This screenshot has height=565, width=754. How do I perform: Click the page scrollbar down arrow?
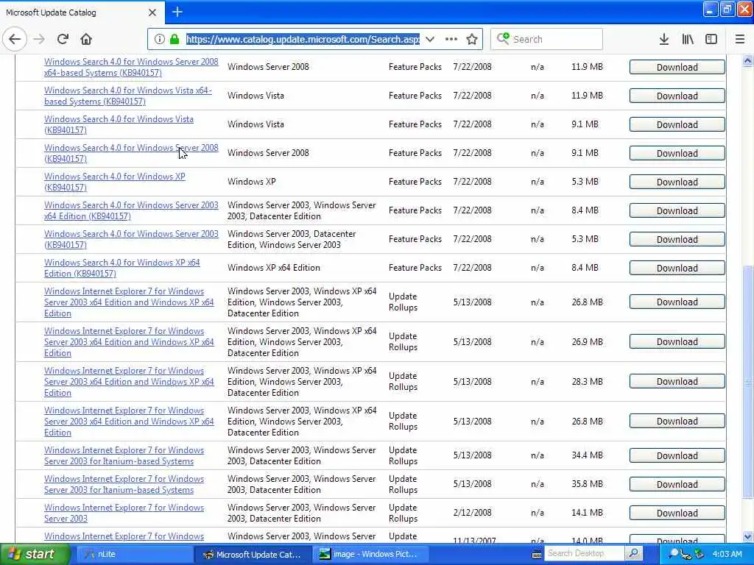748,536
